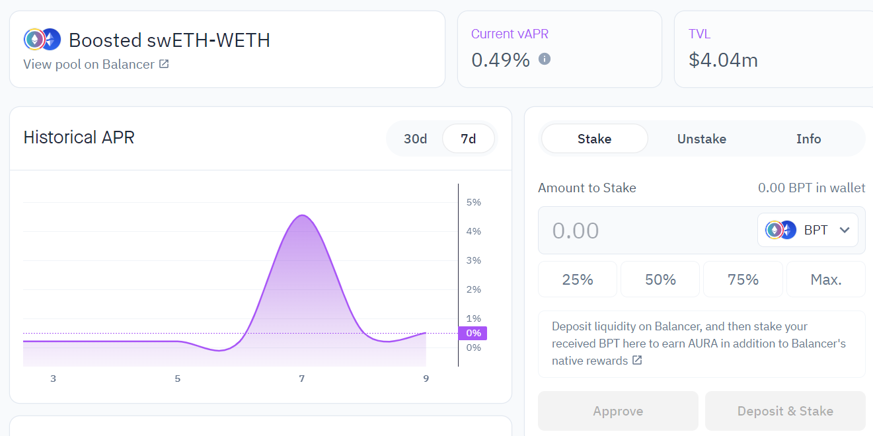Switch to the Unstake tab
This screenshot has width=873, height=436.
[701, 139]
